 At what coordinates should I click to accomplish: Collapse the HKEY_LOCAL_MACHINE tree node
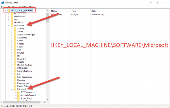coord(5,10)
